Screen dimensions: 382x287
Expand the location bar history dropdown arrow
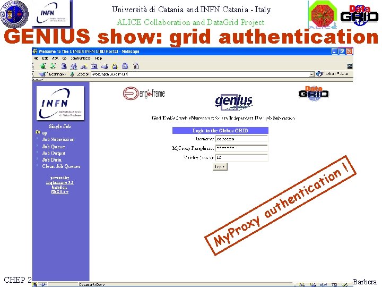pos(311,74)
